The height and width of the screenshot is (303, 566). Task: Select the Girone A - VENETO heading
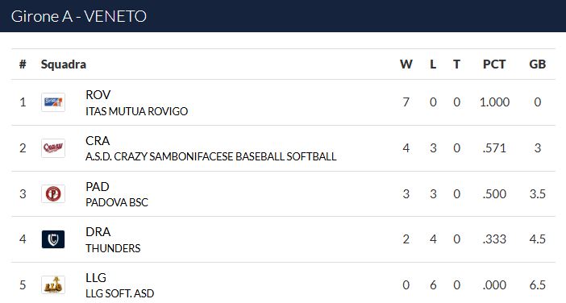[x=79, y=17]
